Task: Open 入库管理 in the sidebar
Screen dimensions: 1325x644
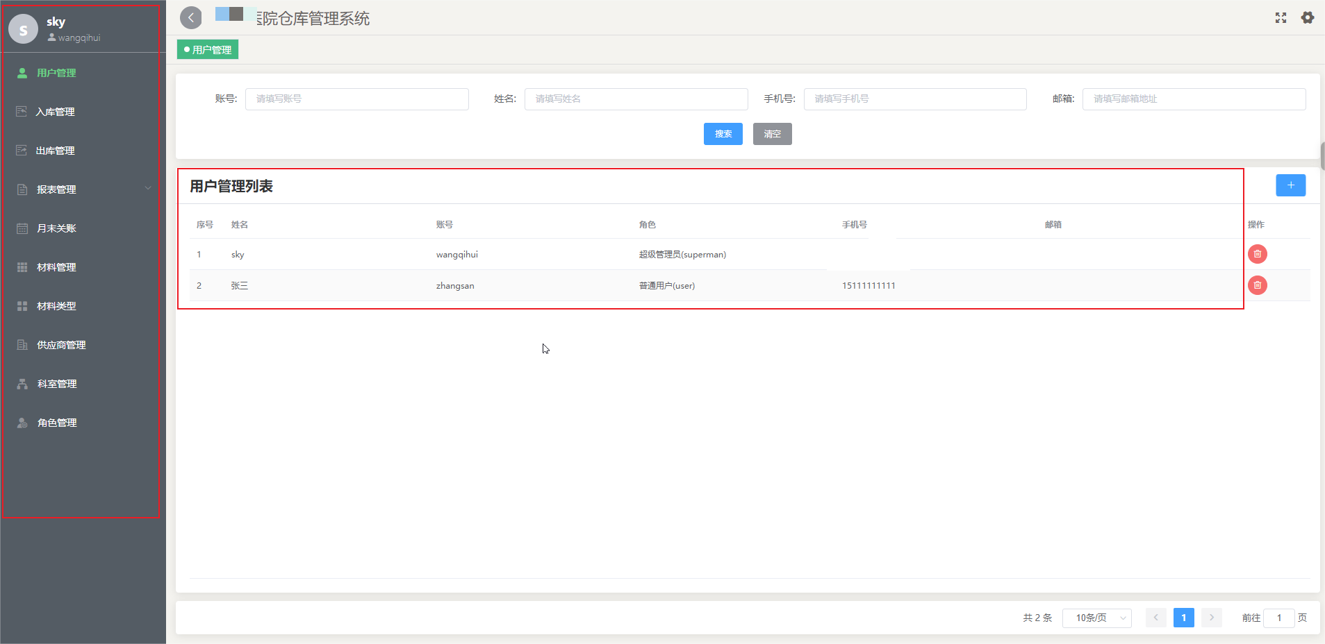Action: coord(55,112)
